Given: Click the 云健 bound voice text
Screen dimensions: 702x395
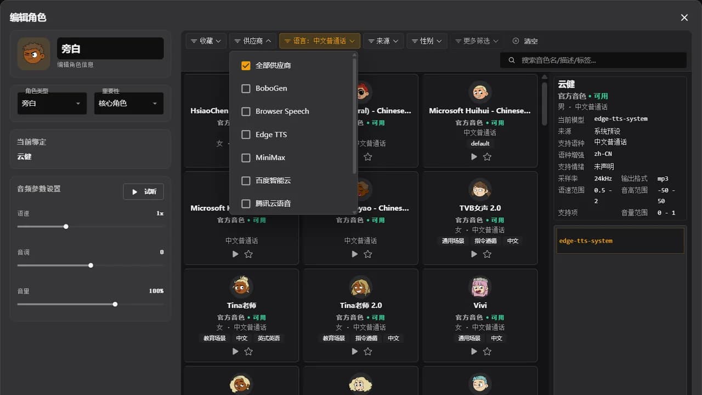Looking at the screenshot, I should tap(24, 156).
